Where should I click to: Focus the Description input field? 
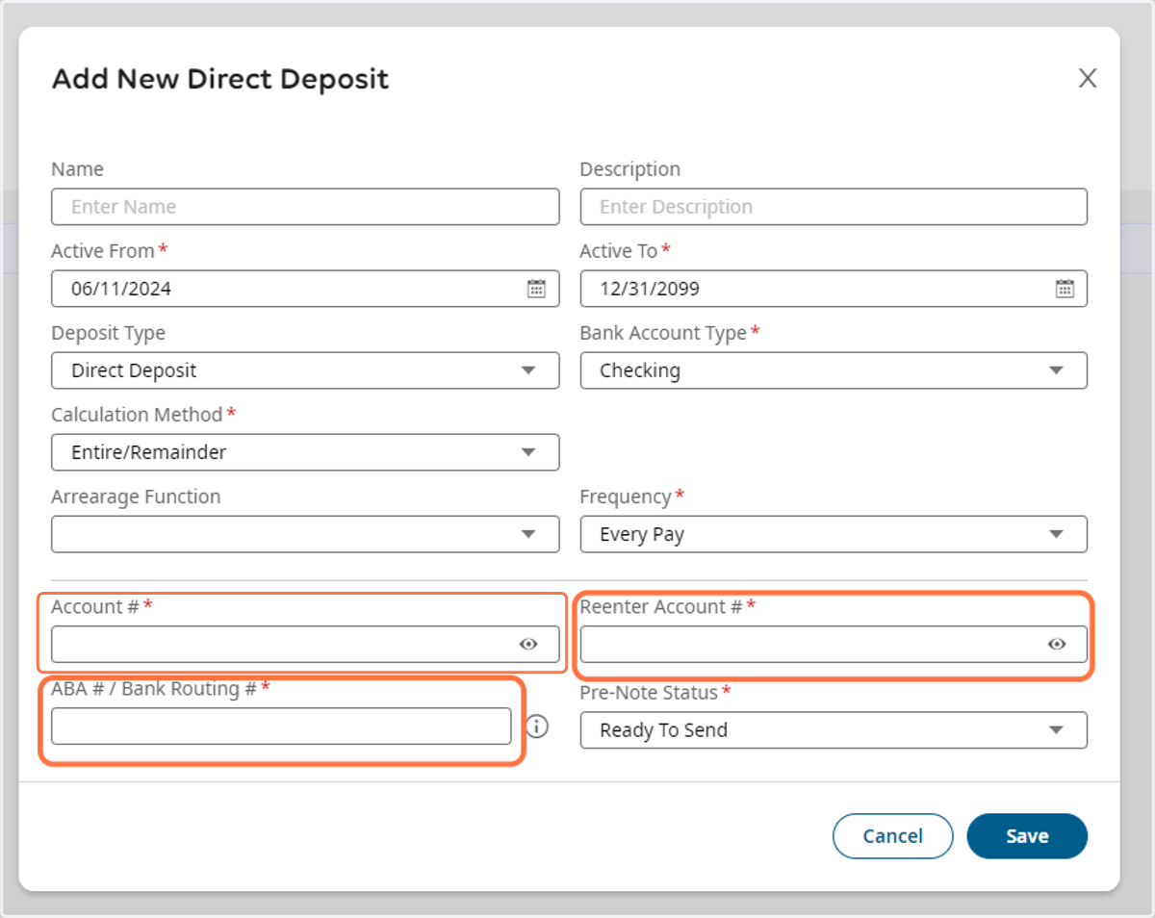pyautogui.click(x=834, y=207)
